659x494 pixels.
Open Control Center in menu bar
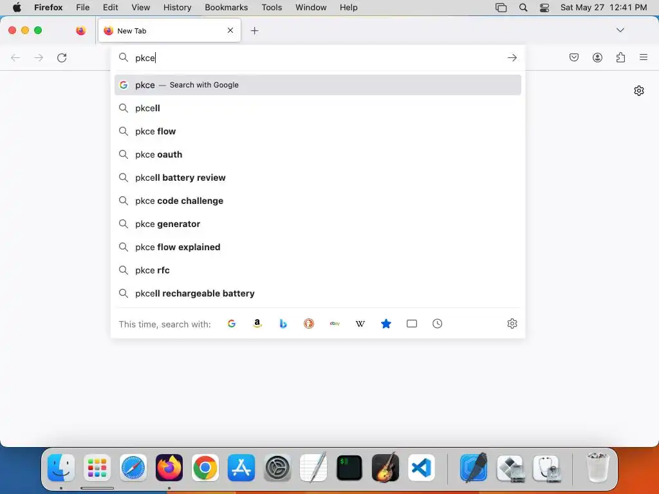coord(544,7)
